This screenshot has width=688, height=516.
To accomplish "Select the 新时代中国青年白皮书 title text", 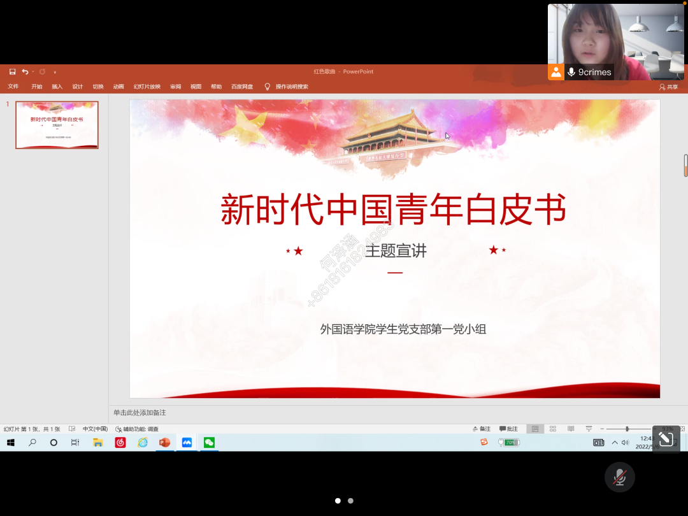I will 394,210.
